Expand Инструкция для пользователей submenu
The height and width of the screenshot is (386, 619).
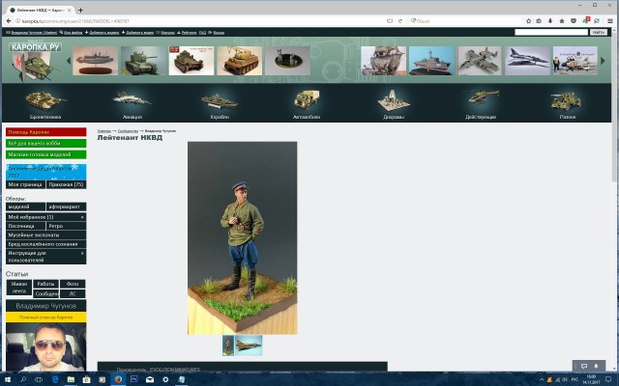[x=82, y=253]
